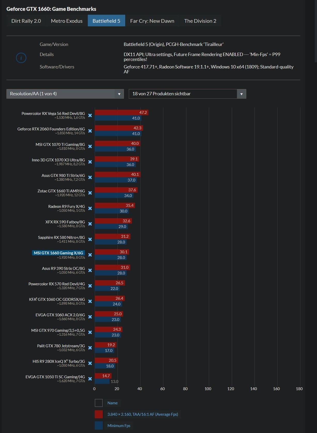Switch to Far Cry: New Dawn tab

152,21
